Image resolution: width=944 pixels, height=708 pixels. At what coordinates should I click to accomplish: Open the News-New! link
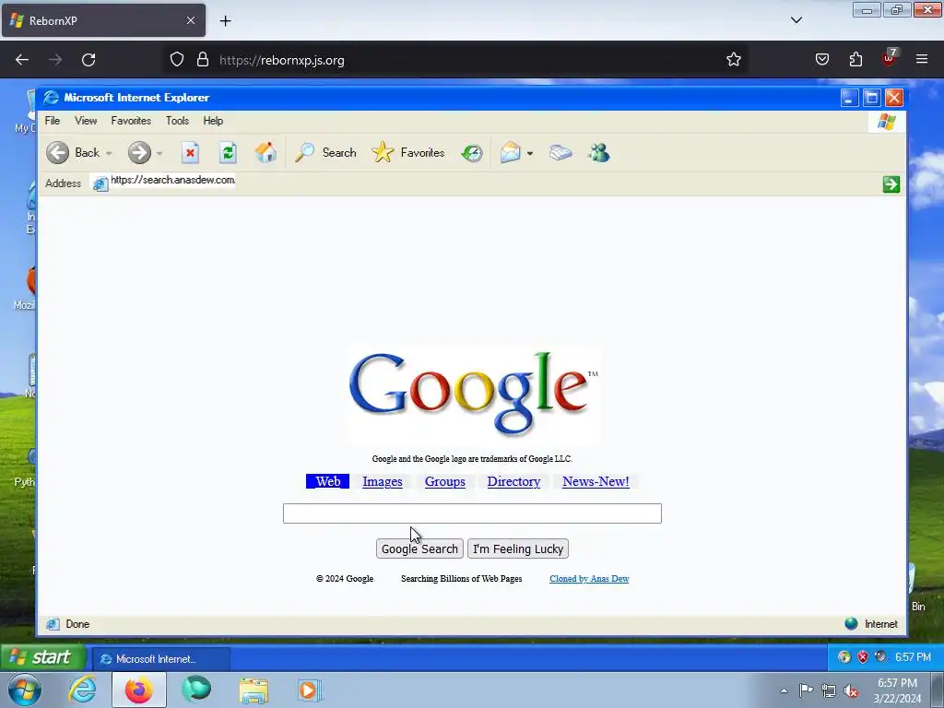click(596, 481)
